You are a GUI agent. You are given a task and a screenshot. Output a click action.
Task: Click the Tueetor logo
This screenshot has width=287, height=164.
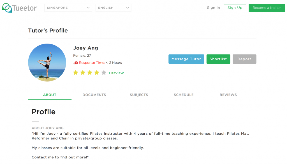20,8
